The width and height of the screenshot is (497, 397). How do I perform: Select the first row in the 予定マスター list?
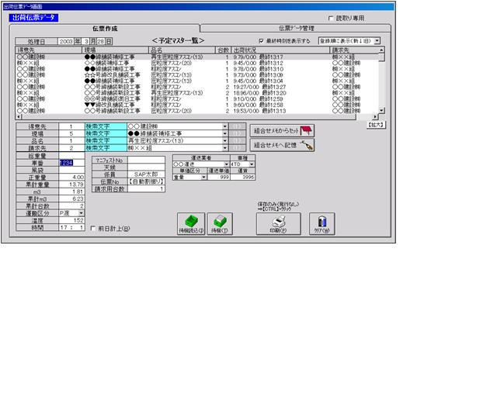[x=194, y=56]
